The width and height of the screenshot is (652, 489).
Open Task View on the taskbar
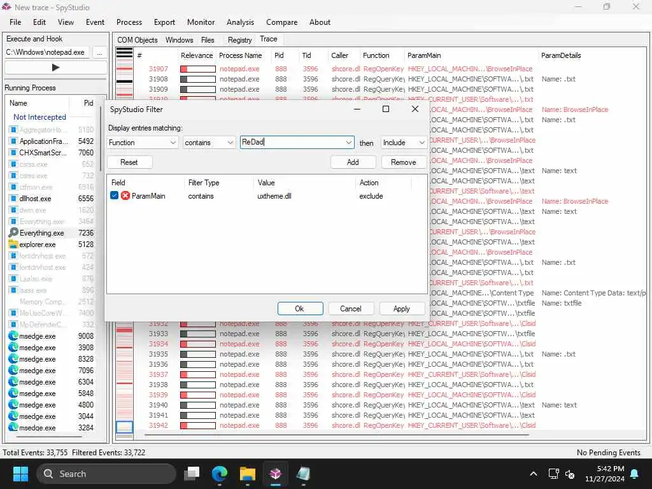pyautogui.click(x=192, y=474)
